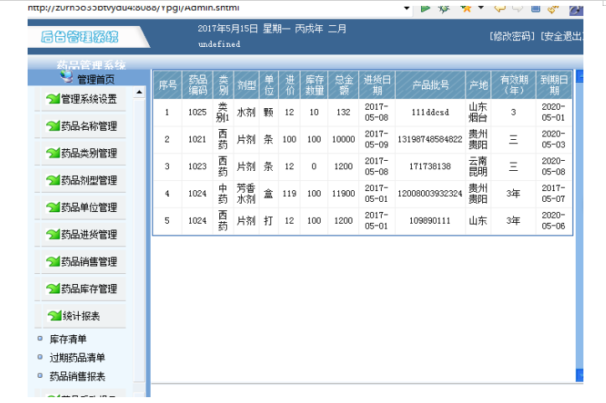
Task: Click the 产品批号 column header
Action: pyautogui.click(x=430, y=85)
